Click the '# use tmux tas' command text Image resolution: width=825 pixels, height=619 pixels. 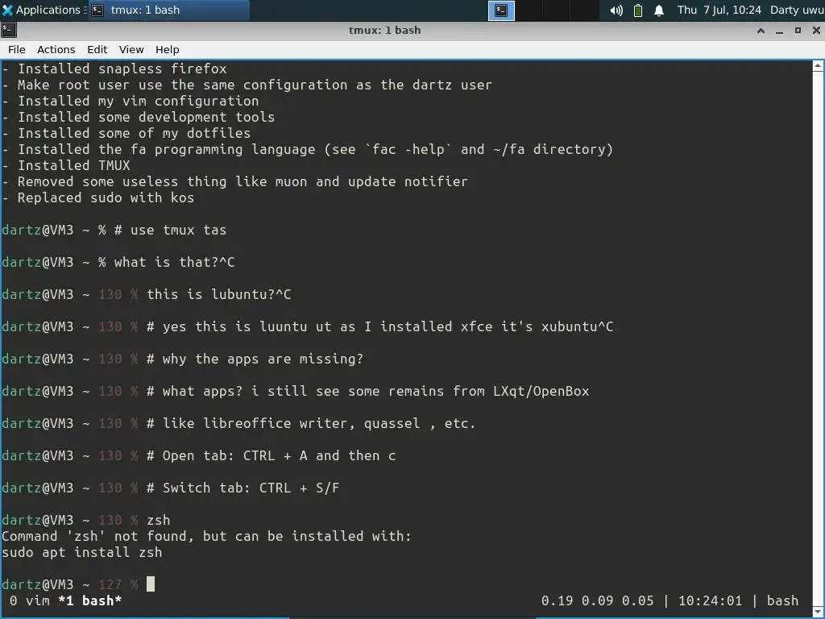click(171, 230)
